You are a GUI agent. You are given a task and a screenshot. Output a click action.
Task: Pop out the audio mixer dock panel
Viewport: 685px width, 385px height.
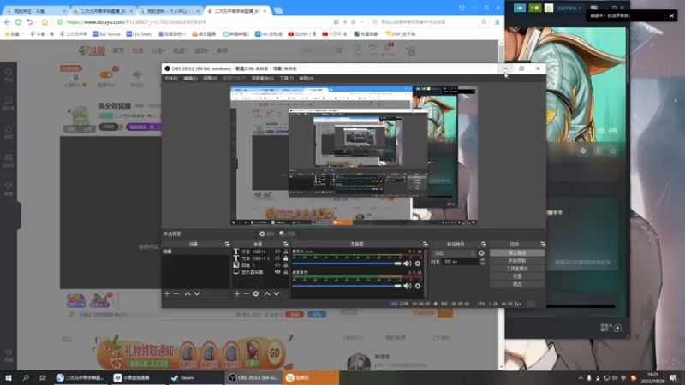coord(425,244)
